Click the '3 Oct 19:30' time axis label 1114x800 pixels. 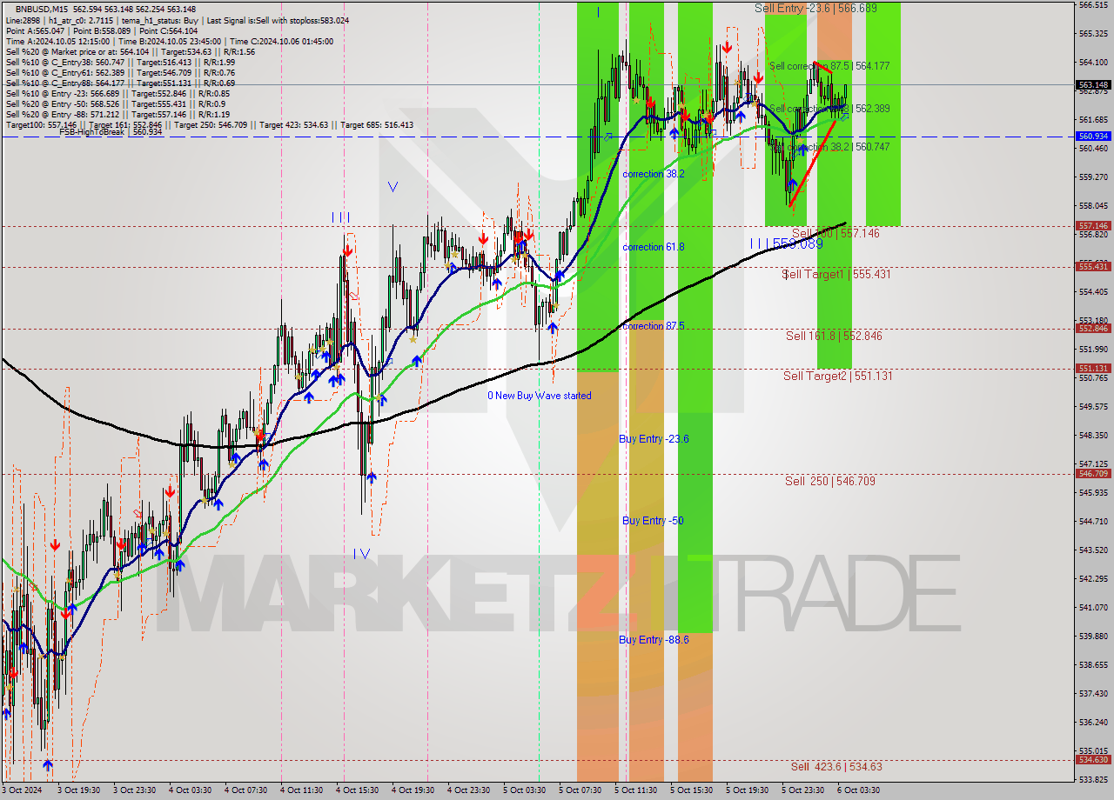click(78, 790)
